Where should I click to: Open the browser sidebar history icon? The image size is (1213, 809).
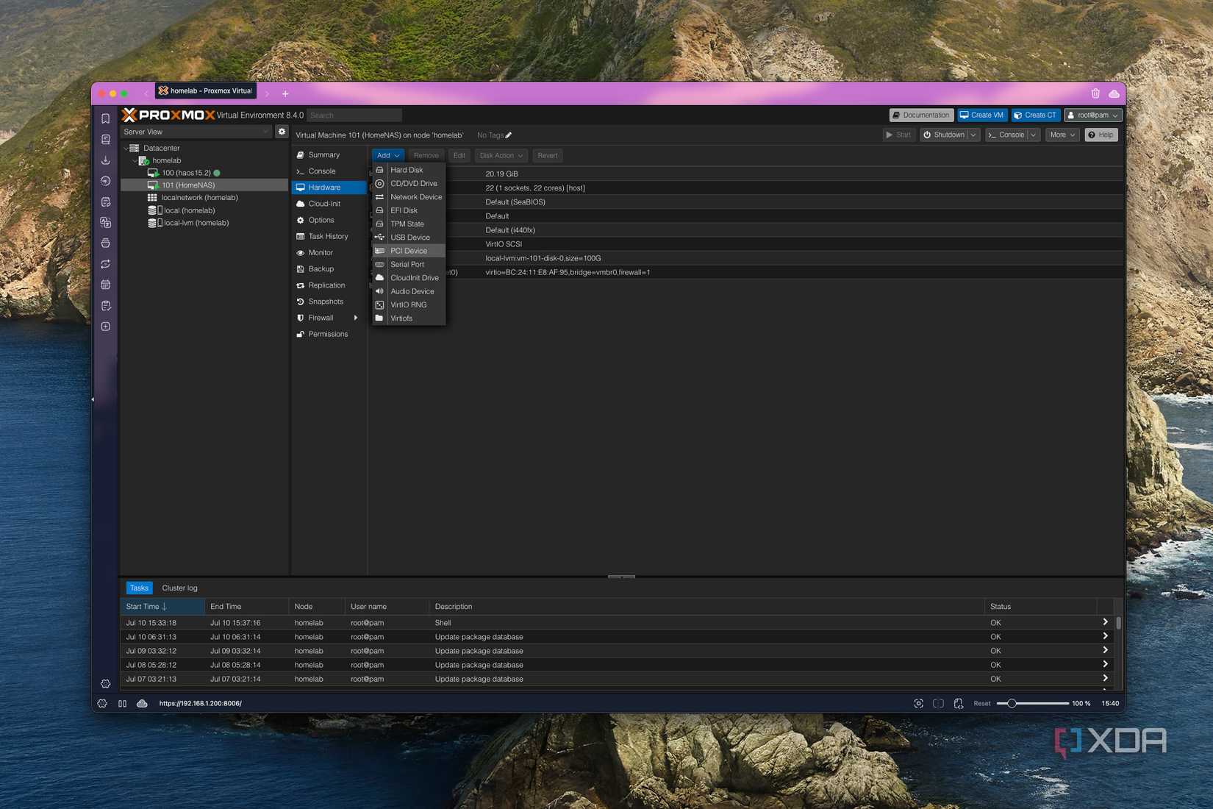pyautogui.click(x=106, y=181)
